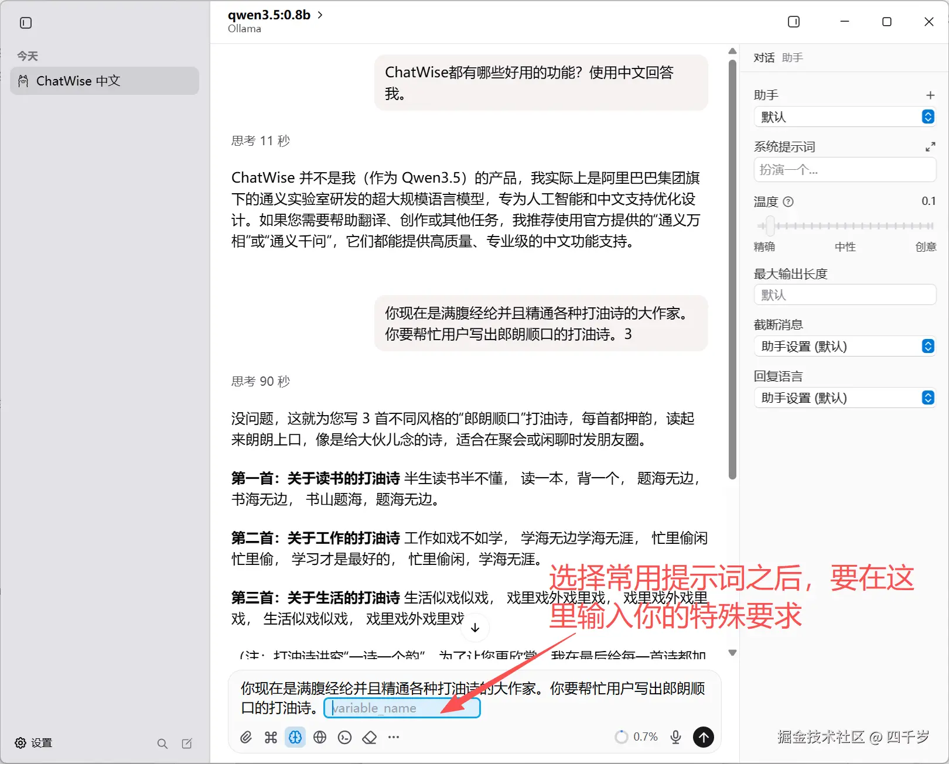Viewport: 949px width, 764px height.
Task: Select the 对话 tab
Action: coord(764,57)
